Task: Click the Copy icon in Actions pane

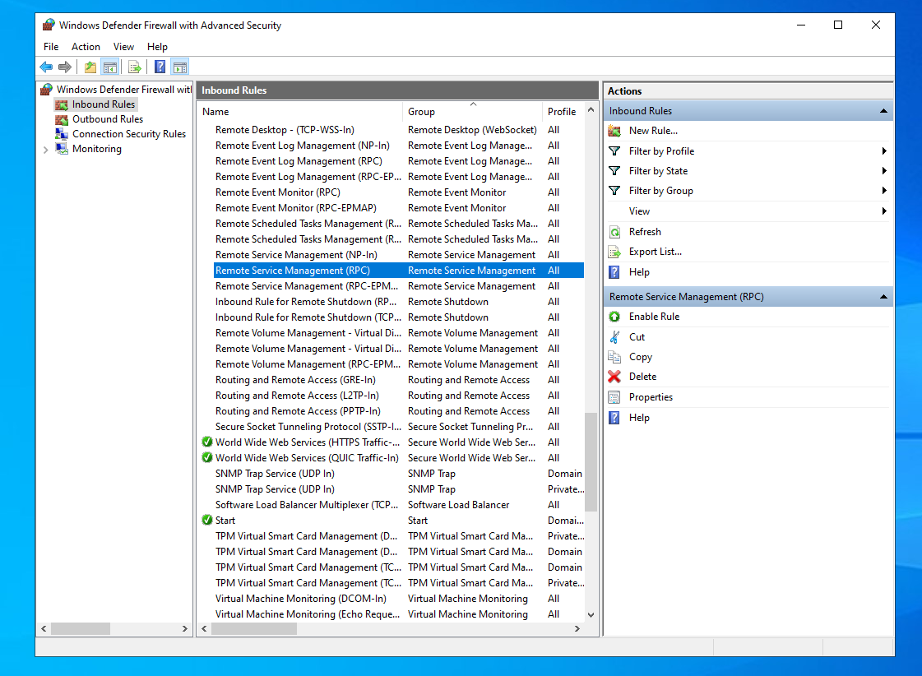Action: (x=614, y=357)
